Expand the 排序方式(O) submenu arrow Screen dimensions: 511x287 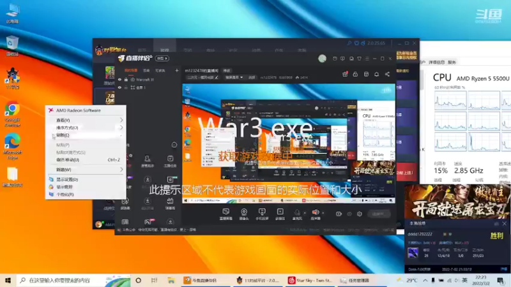121,128
